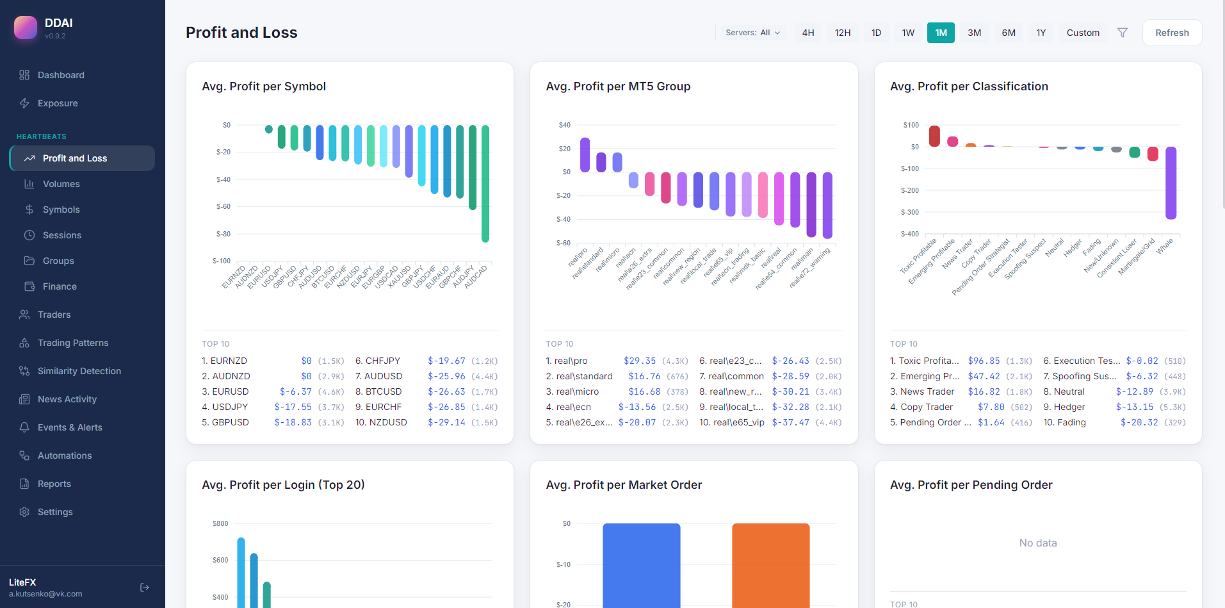Click the Groups folder icon
This screenshot has height=608, width=1225.
(29, 261)
